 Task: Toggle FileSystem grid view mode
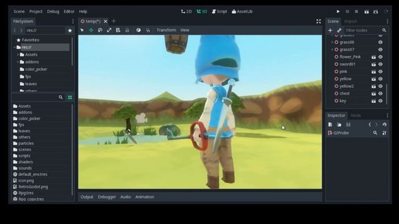[70, 97]
